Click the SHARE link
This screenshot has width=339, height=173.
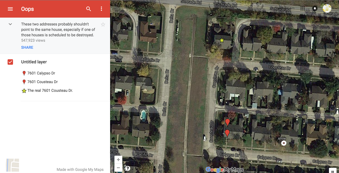point(27,47)
